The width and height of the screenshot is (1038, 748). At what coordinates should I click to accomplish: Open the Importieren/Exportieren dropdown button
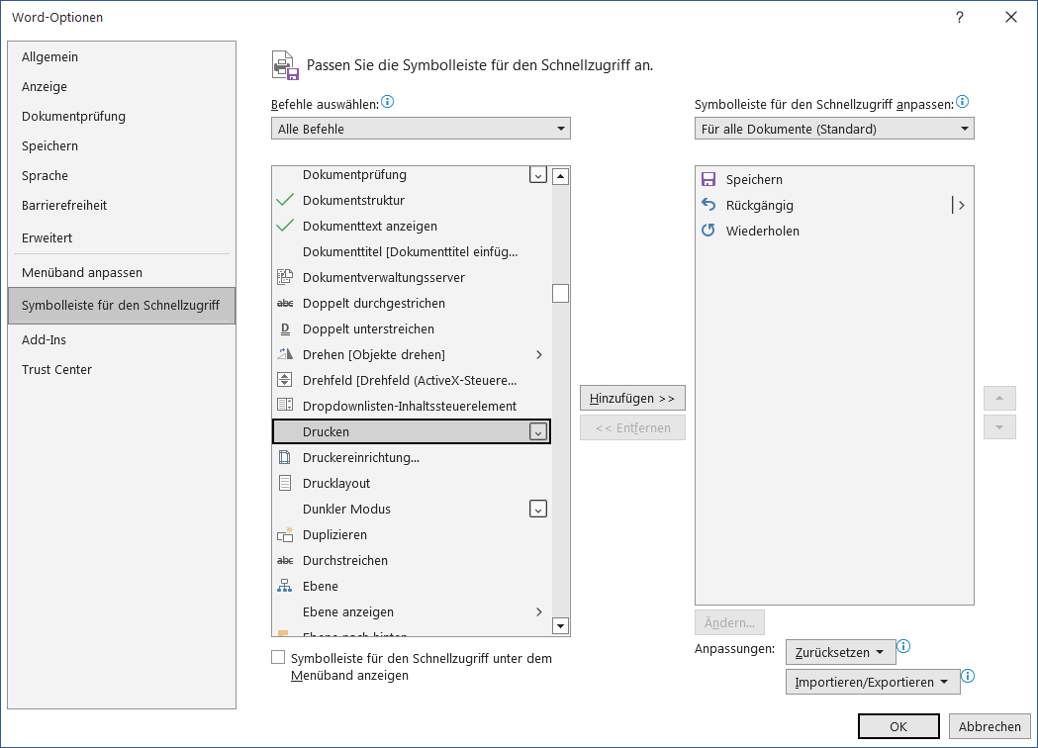[873, 682]
